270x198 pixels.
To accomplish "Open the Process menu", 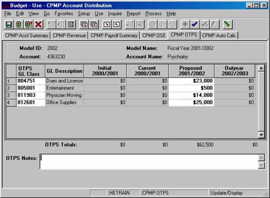I will [x=153, y=14].
